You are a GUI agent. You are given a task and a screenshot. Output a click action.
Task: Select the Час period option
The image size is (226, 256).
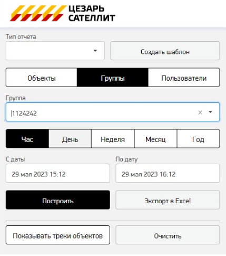point(27,139)
